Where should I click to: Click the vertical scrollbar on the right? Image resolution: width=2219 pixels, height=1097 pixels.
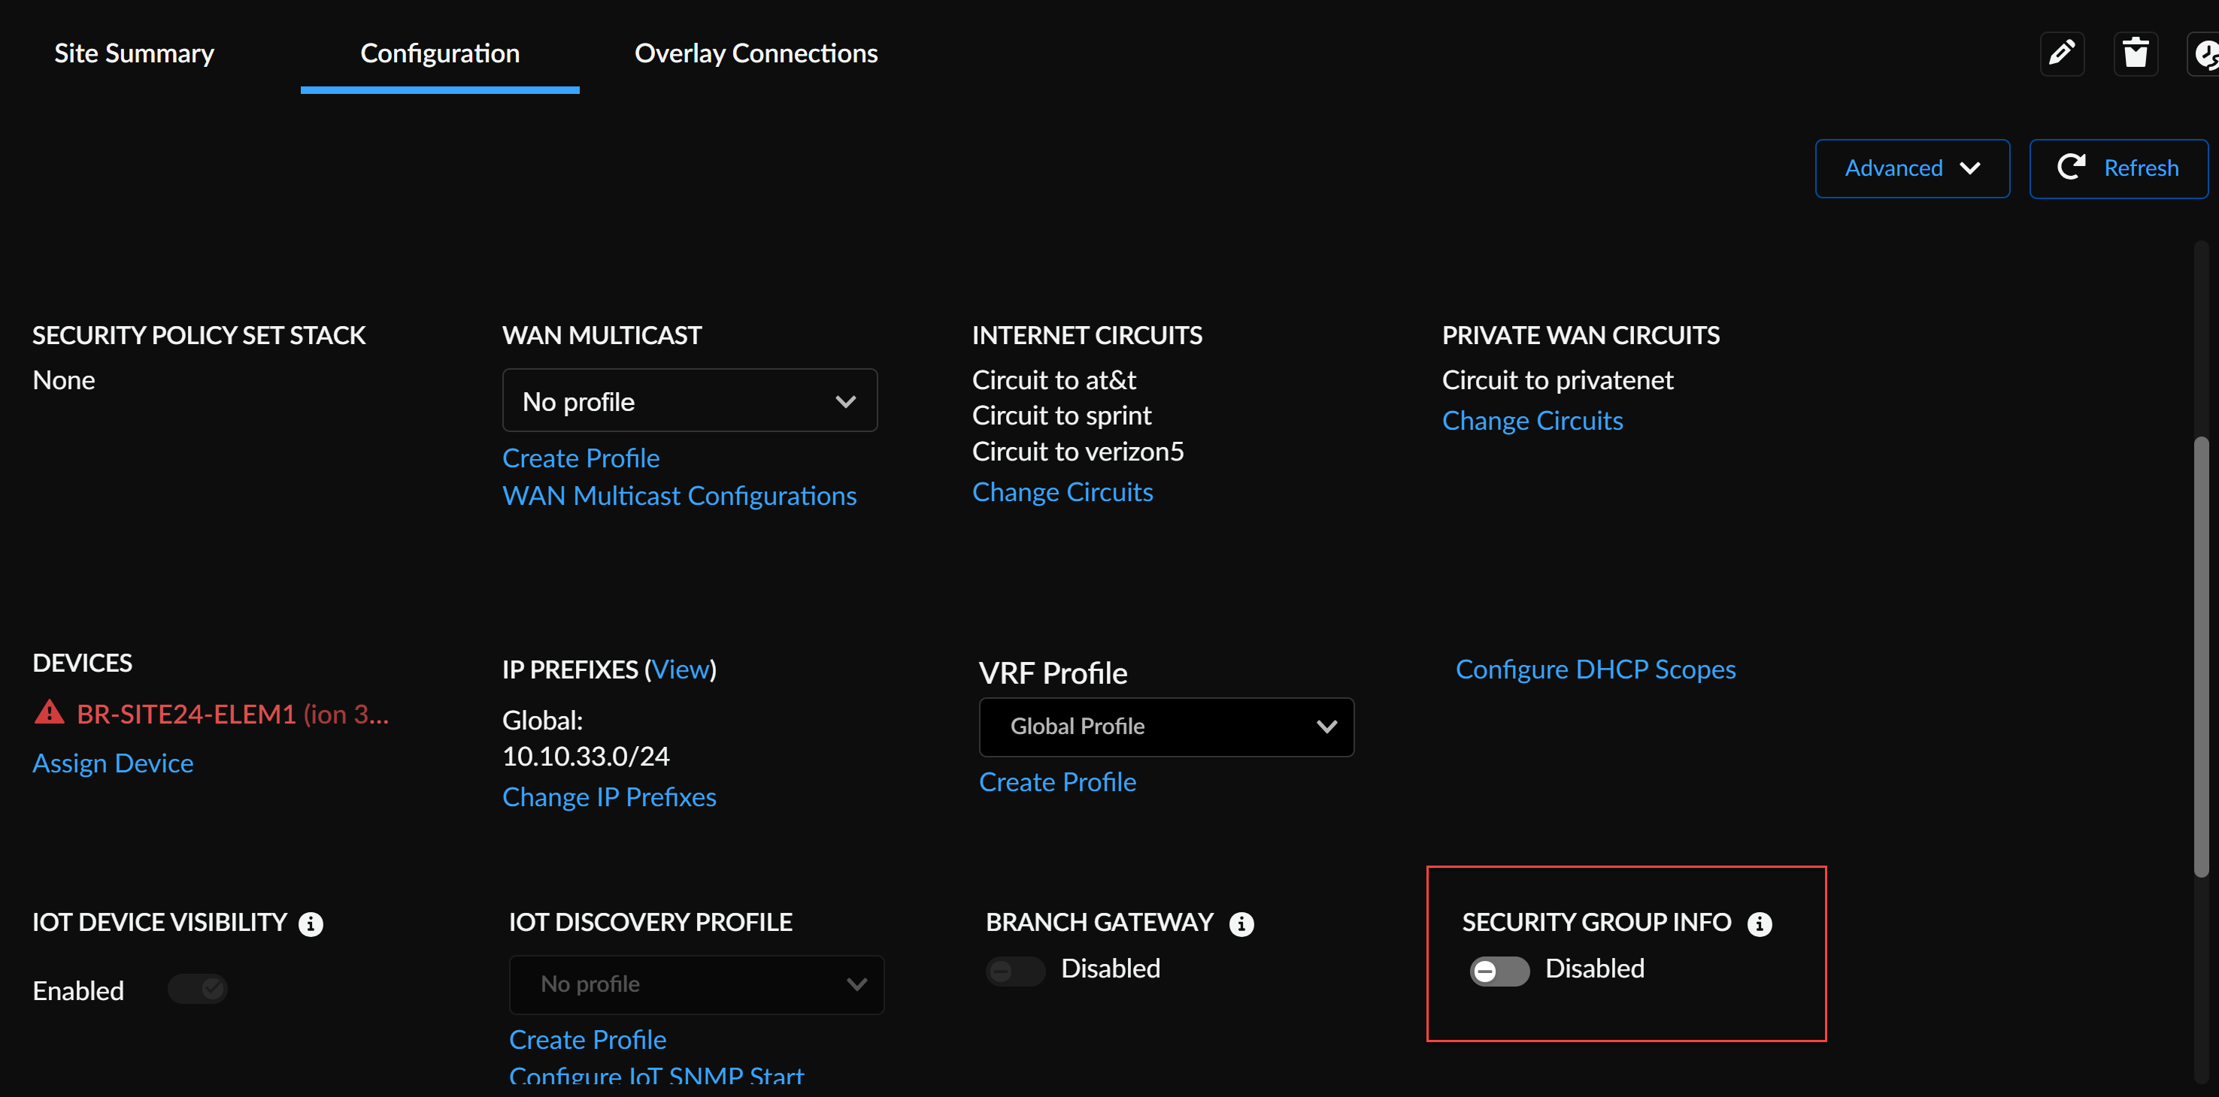pyautogui.click(x=2200, y=654)
